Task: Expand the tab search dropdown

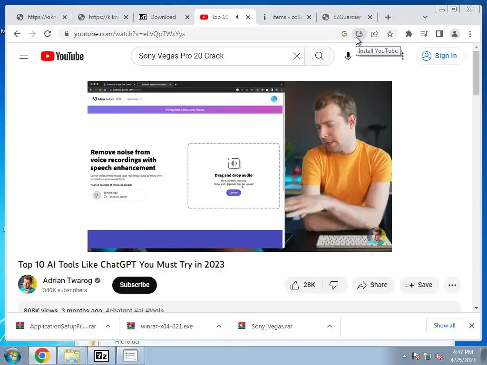Action: pos(425,17)
